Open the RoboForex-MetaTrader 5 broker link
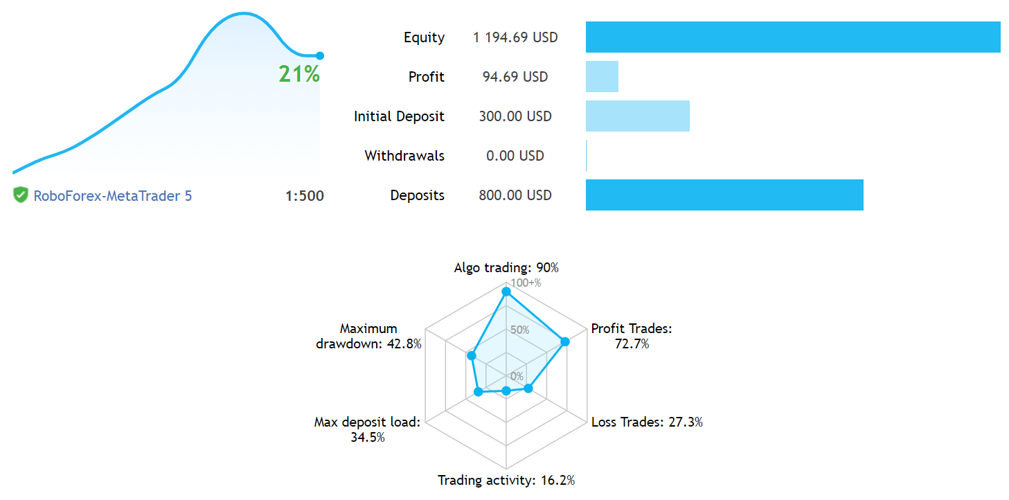The height and width of the screenshot is (500, 1009). point(113,196)
